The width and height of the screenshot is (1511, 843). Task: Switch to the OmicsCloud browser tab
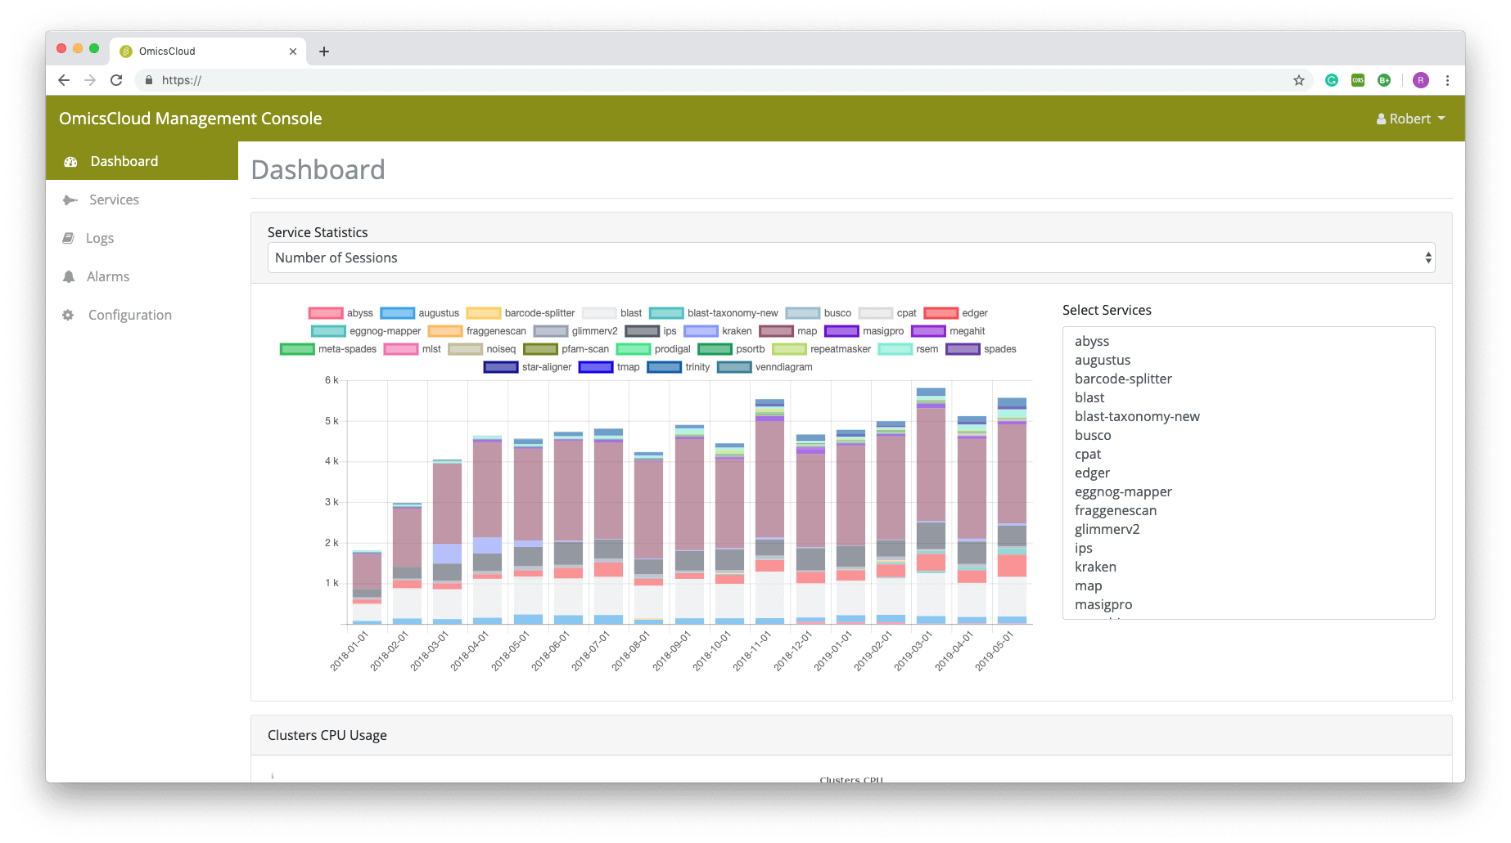tap(208, 52)
